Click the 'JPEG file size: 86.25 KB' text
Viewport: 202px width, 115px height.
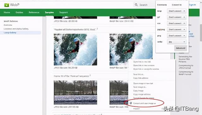pos(66,68)
